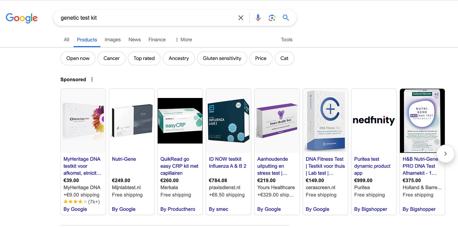
Task: Click By Google under MyHeritage listing
Action: click(x=75, y=209)
